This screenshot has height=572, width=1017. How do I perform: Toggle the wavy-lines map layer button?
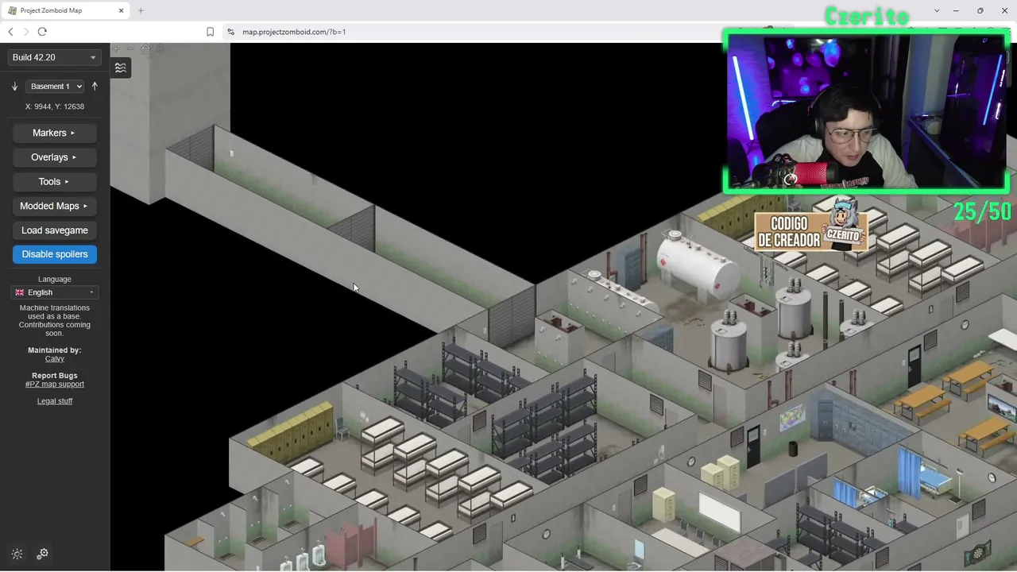pos(121,68)
